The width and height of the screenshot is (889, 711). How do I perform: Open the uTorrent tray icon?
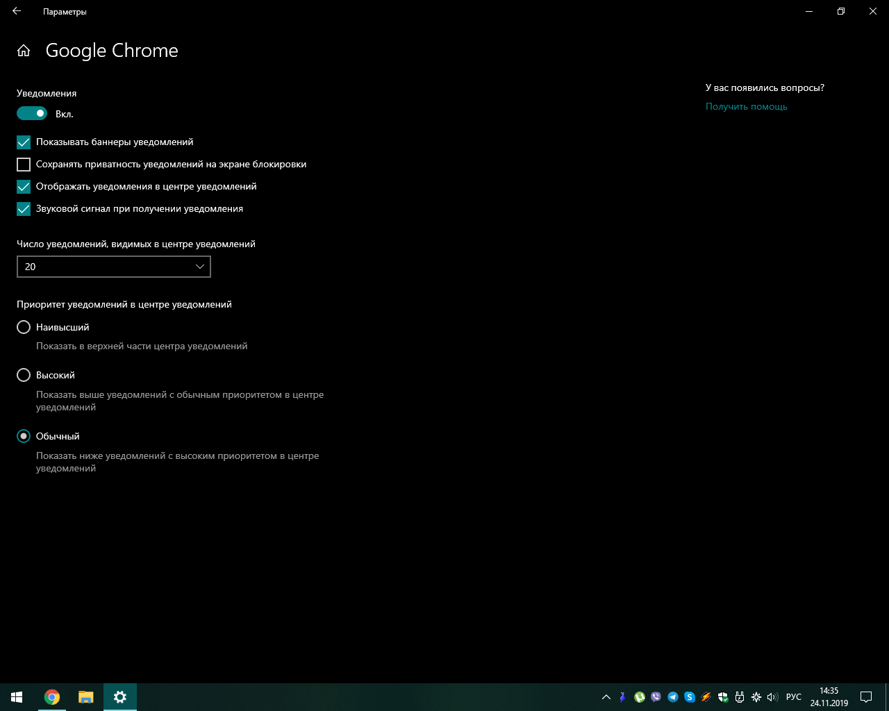[x=640, y=697]
